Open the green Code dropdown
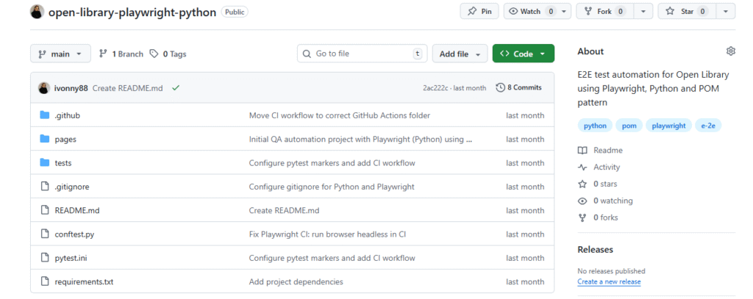Viewport: 753px width, 299px height. [524, 54]
